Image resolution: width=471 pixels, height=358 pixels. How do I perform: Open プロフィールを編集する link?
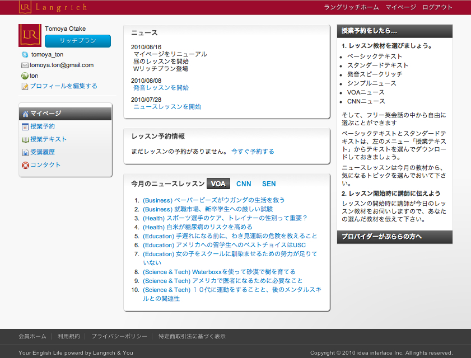64,86
